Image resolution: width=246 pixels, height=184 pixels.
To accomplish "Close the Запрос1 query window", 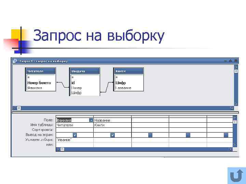I will (236, 61).
